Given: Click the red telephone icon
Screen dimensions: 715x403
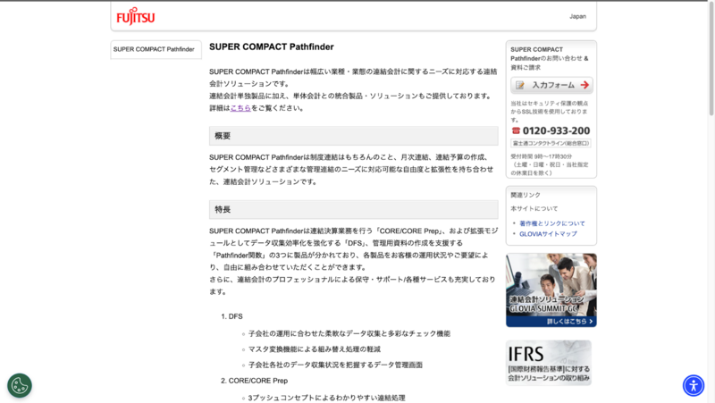Looking at the screenshot, I should point(516,130).
